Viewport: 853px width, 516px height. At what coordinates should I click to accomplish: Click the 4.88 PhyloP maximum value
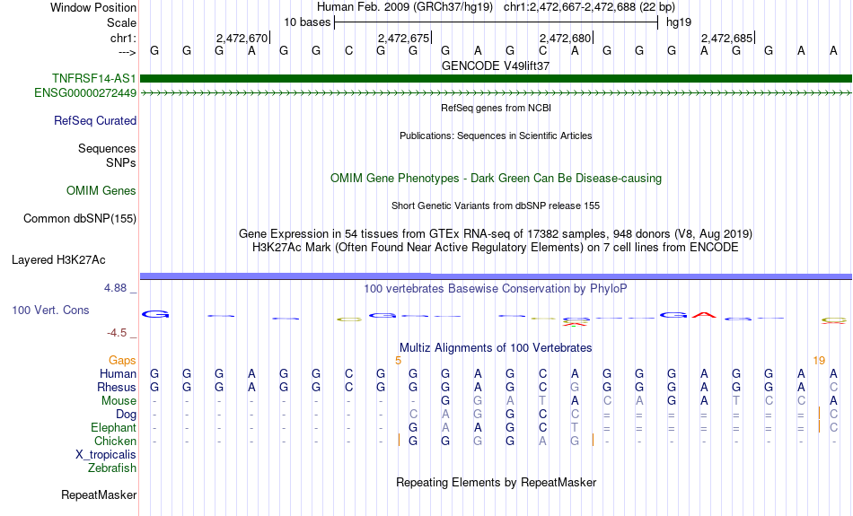pos(115,288)
